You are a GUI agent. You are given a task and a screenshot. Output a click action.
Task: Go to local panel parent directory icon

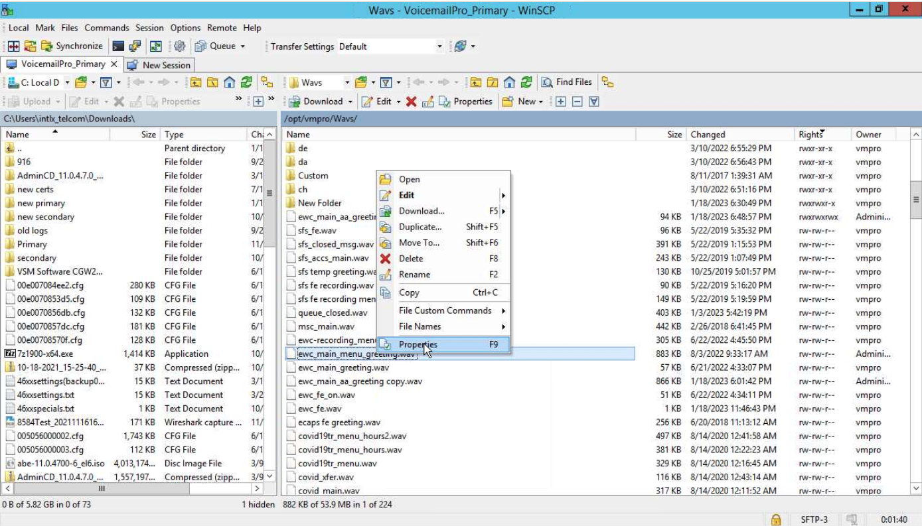point(196,82)
